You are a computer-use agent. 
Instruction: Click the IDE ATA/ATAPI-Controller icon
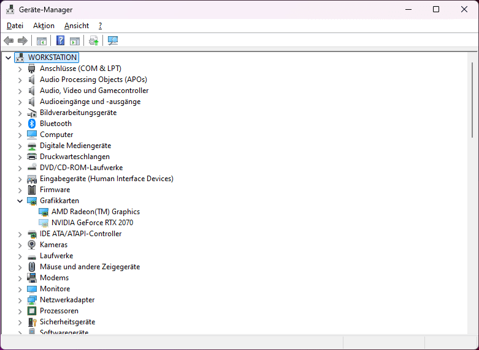click(32, 234)
